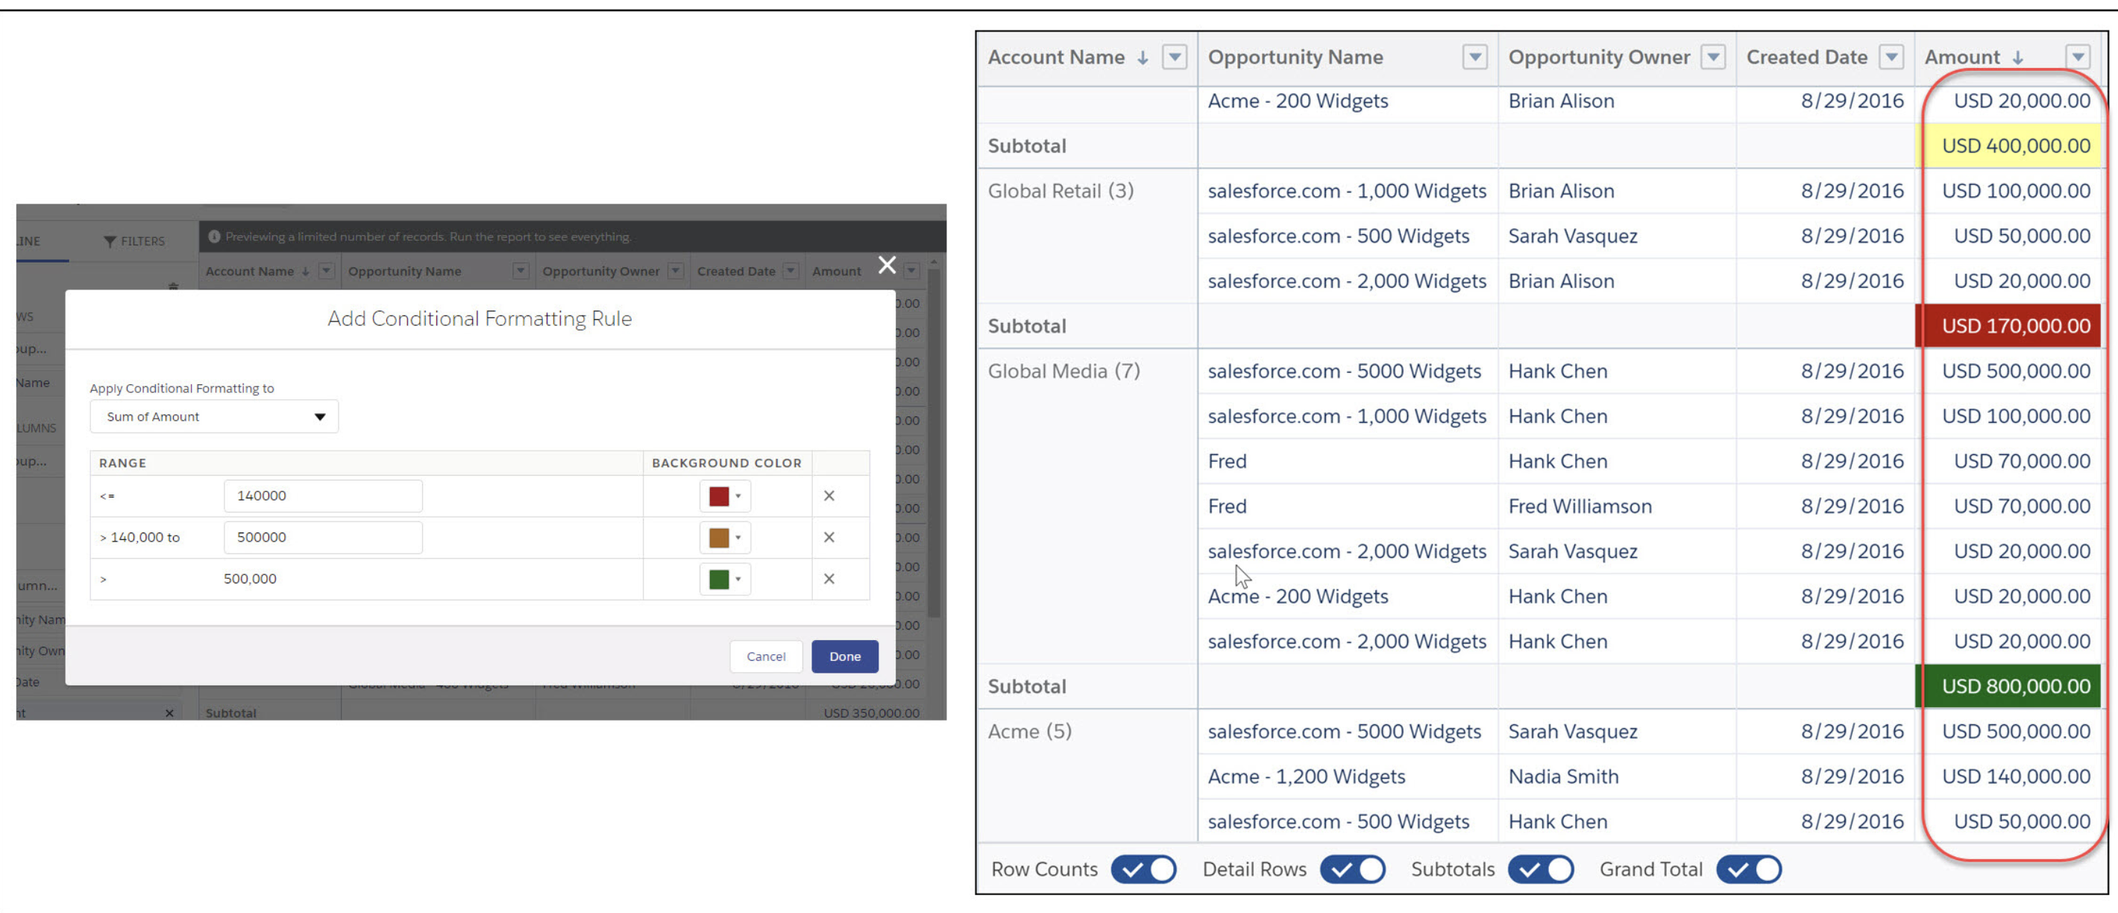Screen dimensions: 2118x913
Task: Open the Filters panel icon
Action: pos(110,241)
